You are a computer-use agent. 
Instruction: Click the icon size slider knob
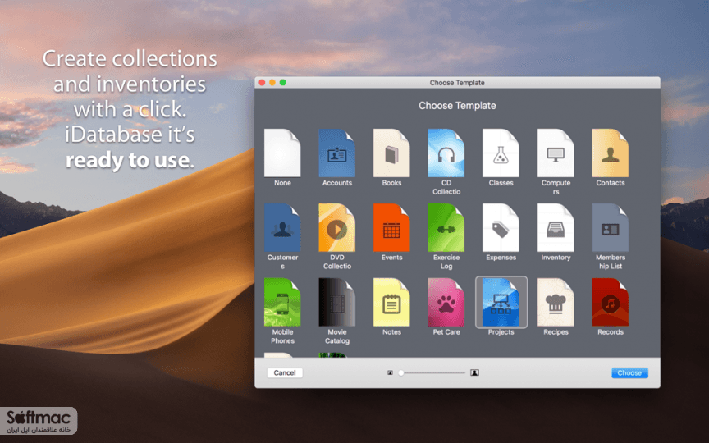(x=401, y=372)
